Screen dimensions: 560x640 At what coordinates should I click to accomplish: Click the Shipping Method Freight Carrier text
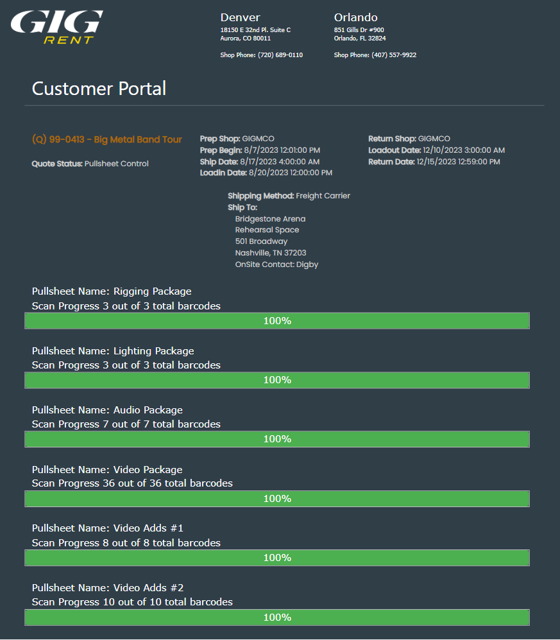pyautogui.click(x=289, y=196)
